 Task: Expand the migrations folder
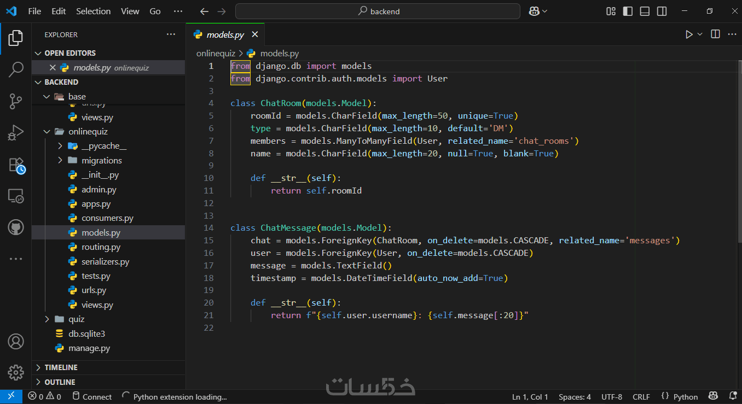[101, 161]
